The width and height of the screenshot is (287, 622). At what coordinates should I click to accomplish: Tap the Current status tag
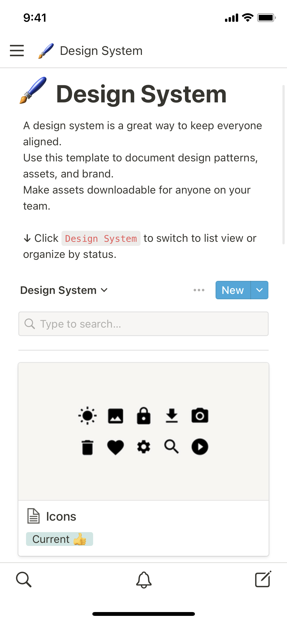pyautogui.click(x=59, y=539)
